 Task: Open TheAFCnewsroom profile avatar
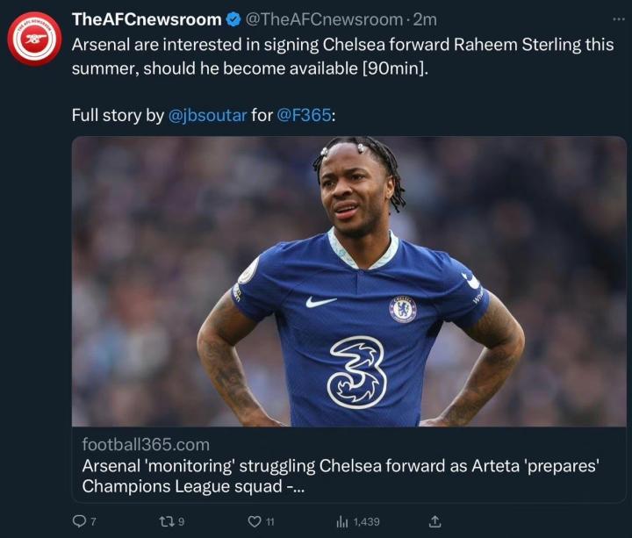tap(34, 39)
